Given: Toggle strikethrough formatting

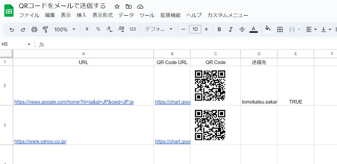Looking at the screenshot, I should [242, 29].
